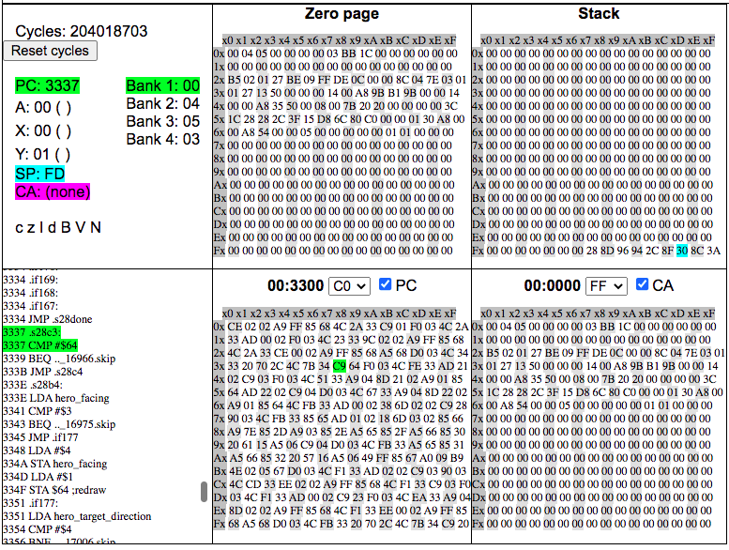The width and height of the screenshot is (729, 550).
Task: Click the Bank 3: 05 entry
Action: pyautogui.click(x=162, y=121)
